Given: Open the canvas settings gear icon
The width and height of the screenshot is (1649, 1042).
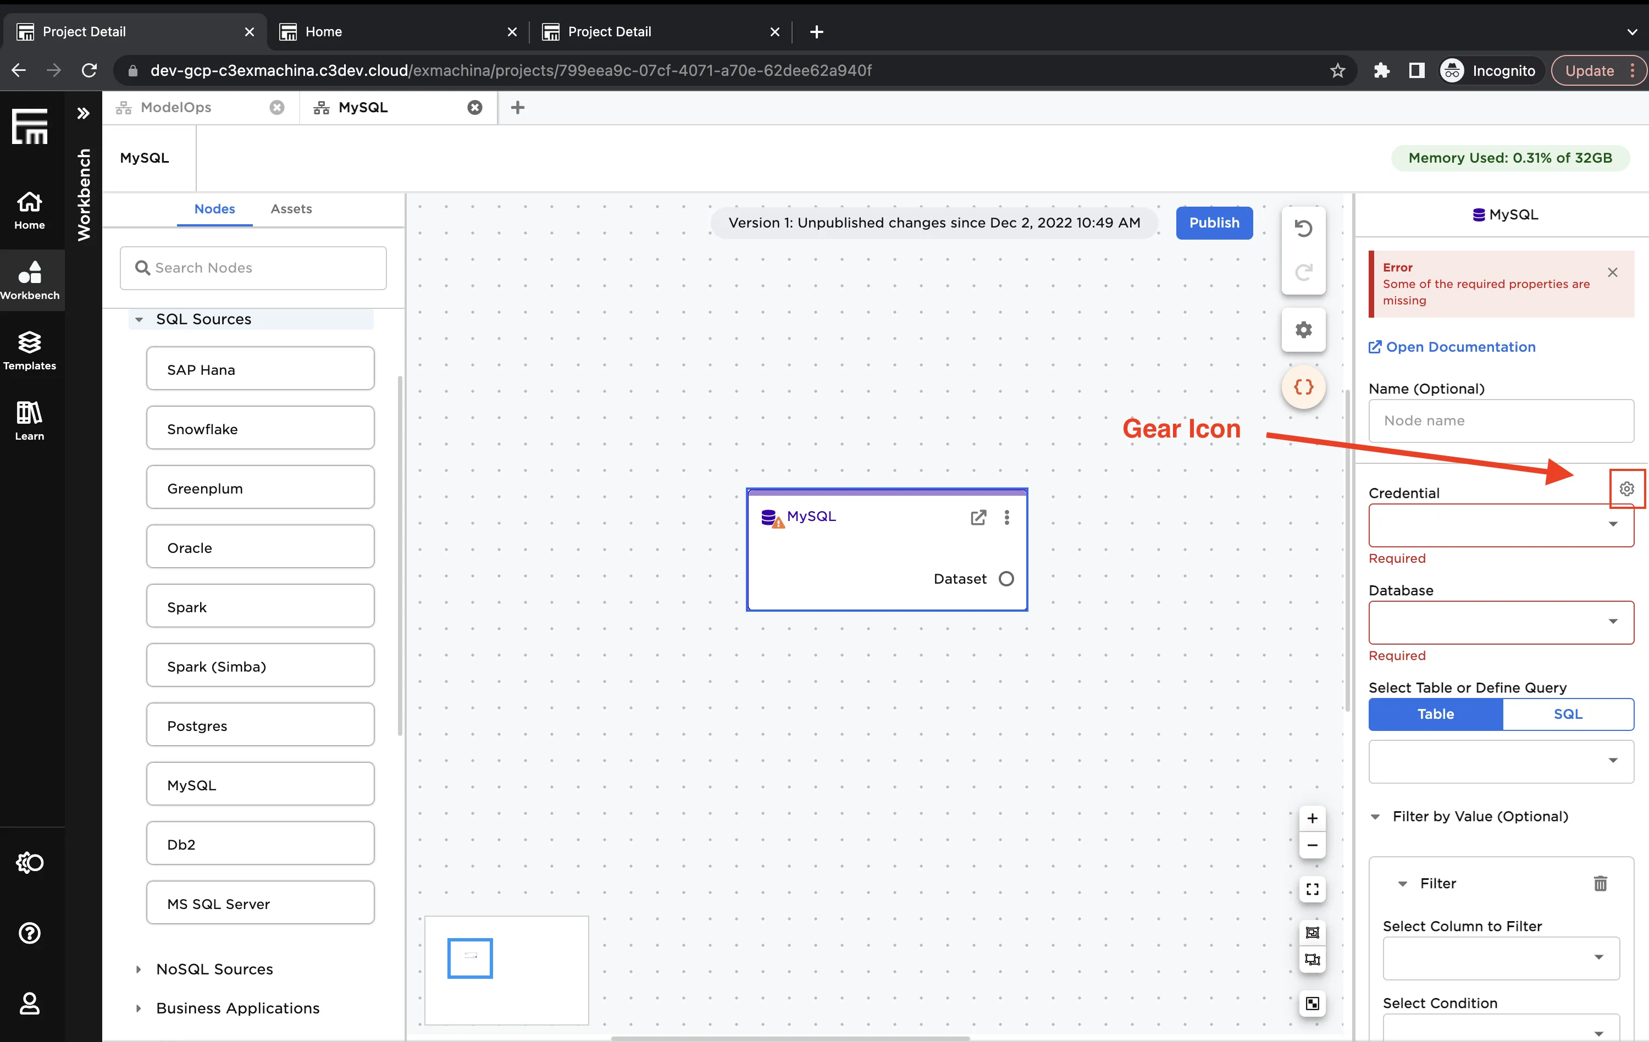Looking at the screenshot, I should coord(1303,330).
